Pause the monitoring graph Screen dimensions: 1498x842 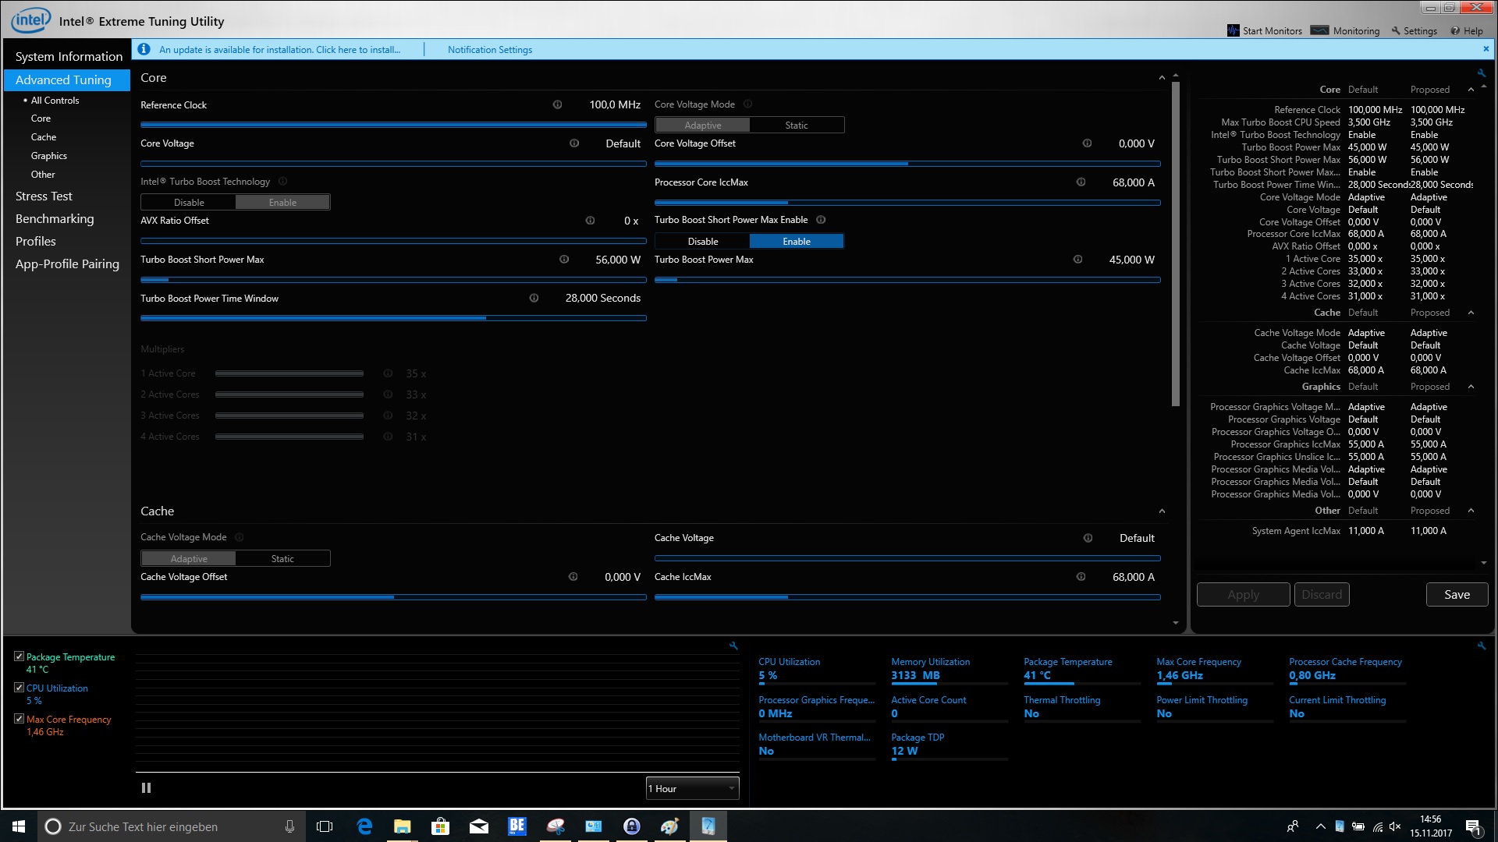click(x=146, y=788)
